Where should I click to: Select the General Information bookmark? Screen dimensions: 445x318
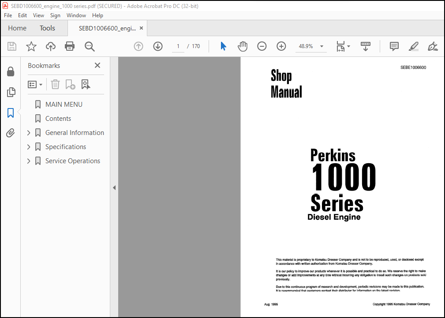click(x=75, y=133)
